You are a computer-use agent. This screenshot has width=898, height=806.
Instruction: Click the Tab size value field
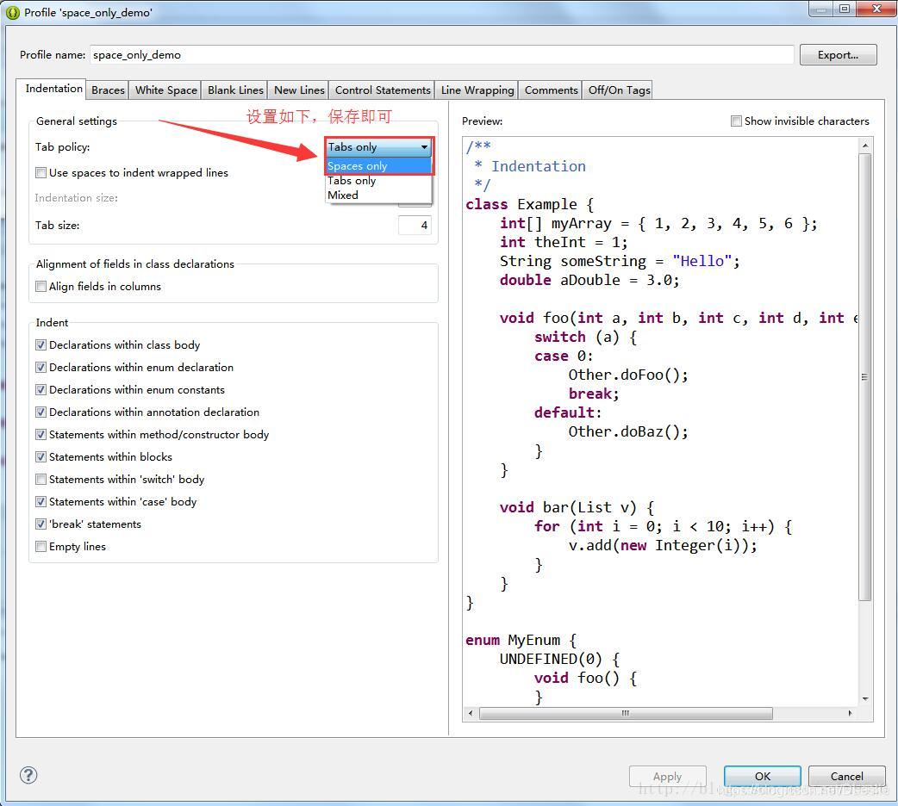coord(415,225)
